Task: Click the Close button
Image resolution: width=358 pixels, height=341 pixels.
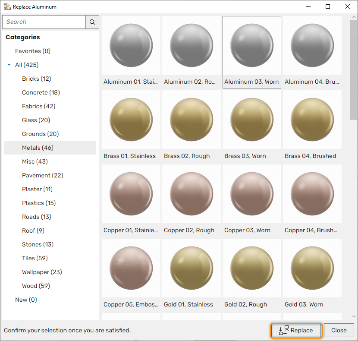Action: (x=339, y=331)
